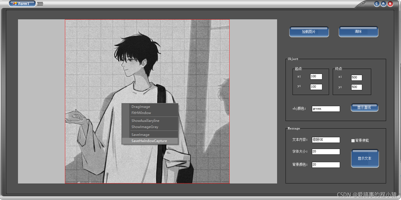401x200 pixels.
Task: Click the Object group box label
Action: (293, 59)
